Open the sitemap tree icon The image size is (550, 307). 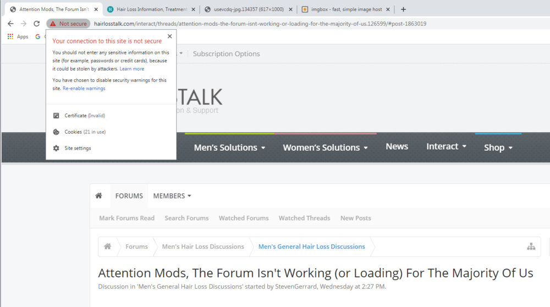coord(531,247)
